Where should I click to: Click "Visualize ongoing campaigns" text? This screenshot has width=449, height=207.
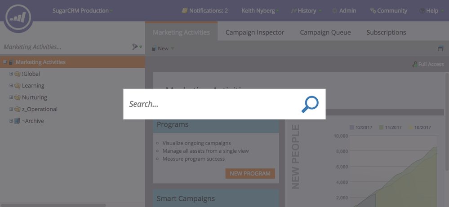coord(196,143)
